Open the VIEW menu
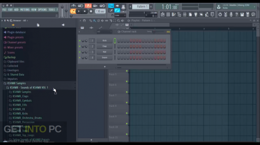The height and width of the screenshot is (145, 260). 34,10
